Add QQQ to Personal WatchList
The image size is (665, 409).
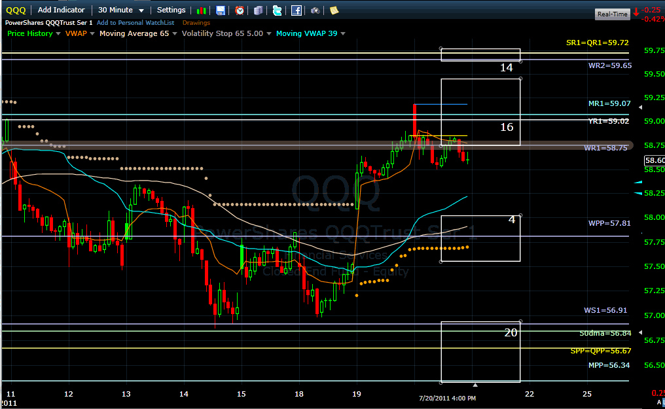coord(135,23)
